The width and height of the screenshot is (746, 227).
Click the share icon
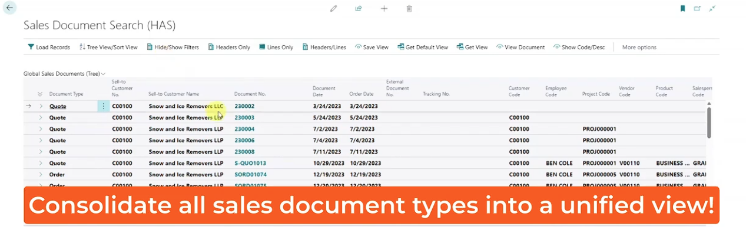tap(359, 9)
